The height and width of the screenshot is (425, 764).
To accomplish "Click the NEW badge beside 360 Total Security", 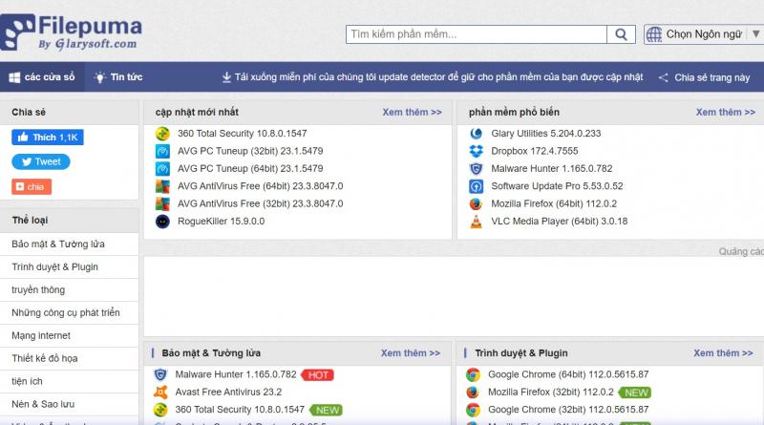I will pyautogui.click(x=327, y=410).
